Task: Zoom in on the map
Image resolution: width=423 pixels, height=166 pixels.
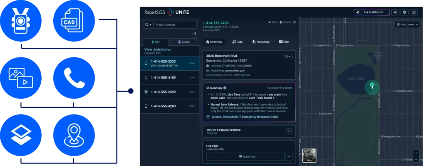Action: (416, 153)
